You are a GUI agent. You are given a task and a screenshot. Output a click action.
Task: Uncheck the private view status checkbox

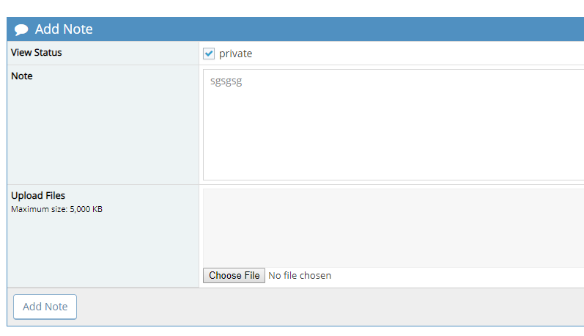(209, 54)
